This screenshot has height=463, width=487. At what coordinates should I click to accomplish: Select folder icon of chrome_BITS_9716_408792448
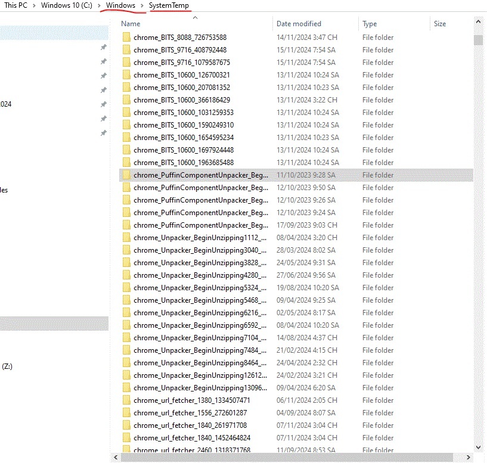(126, 49)
